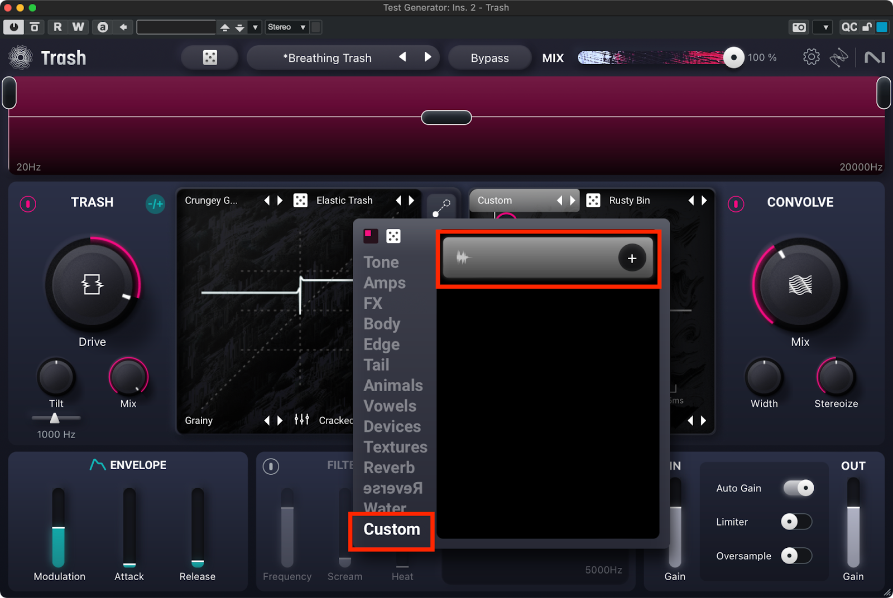Toggle Read automation R button

point(57,27)
